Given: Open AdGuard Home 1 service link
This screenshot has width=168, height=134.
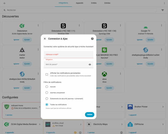Looking at the screenshot, I should (x=9, y=115).
